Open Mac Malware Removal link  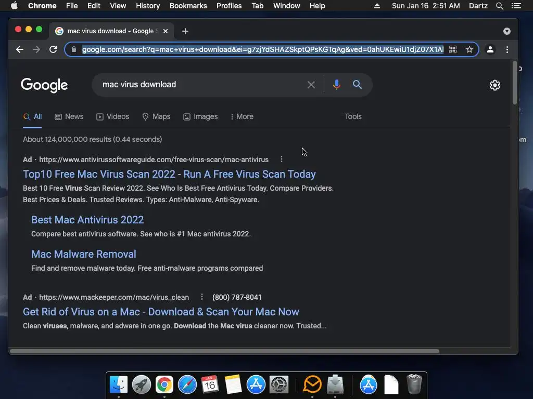tap(84, 254)
